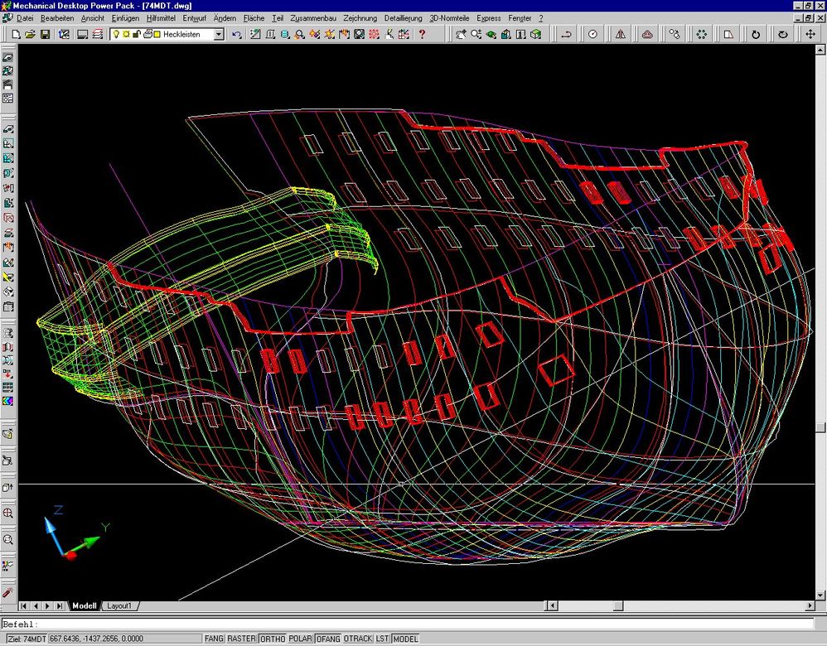The width and height of the screenshot is (827, 646).
Task: Open the Detaillierung menu
Action: point(403,18)
